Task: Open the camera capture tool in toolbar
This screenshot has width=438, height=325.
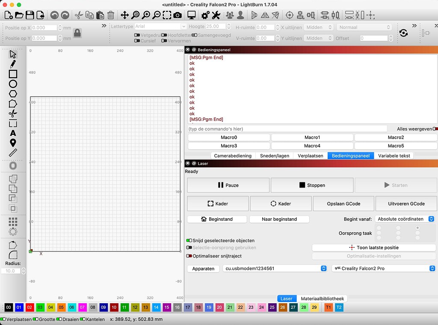Action: [x=178, y=15]
